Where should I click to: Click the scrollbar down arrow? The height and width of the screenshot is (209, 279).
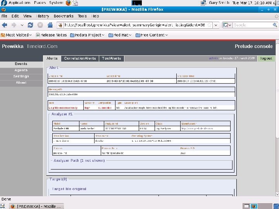coord(277,194)
